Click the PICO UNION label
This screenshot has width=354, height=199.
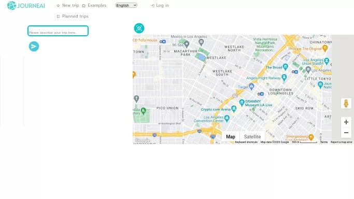167,108
